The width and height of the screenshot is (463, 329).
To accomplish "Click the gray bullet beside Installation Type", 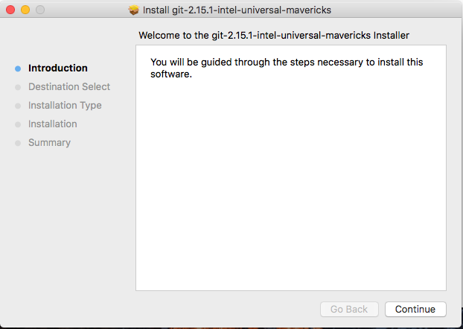I will tap(18, 106).
